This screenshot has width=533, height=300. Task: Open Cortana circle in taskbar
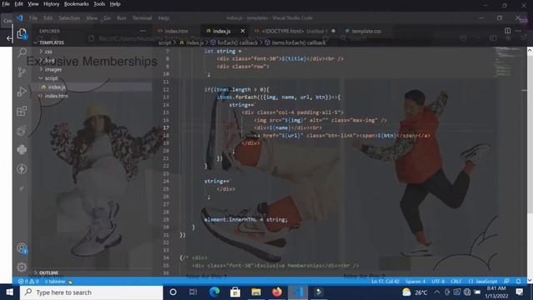tap(172, 292)
